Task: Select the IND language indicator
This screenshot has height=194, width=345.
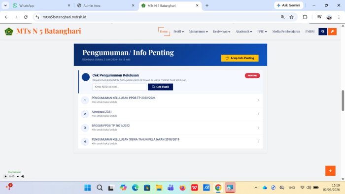Action: tap(292, 188)
